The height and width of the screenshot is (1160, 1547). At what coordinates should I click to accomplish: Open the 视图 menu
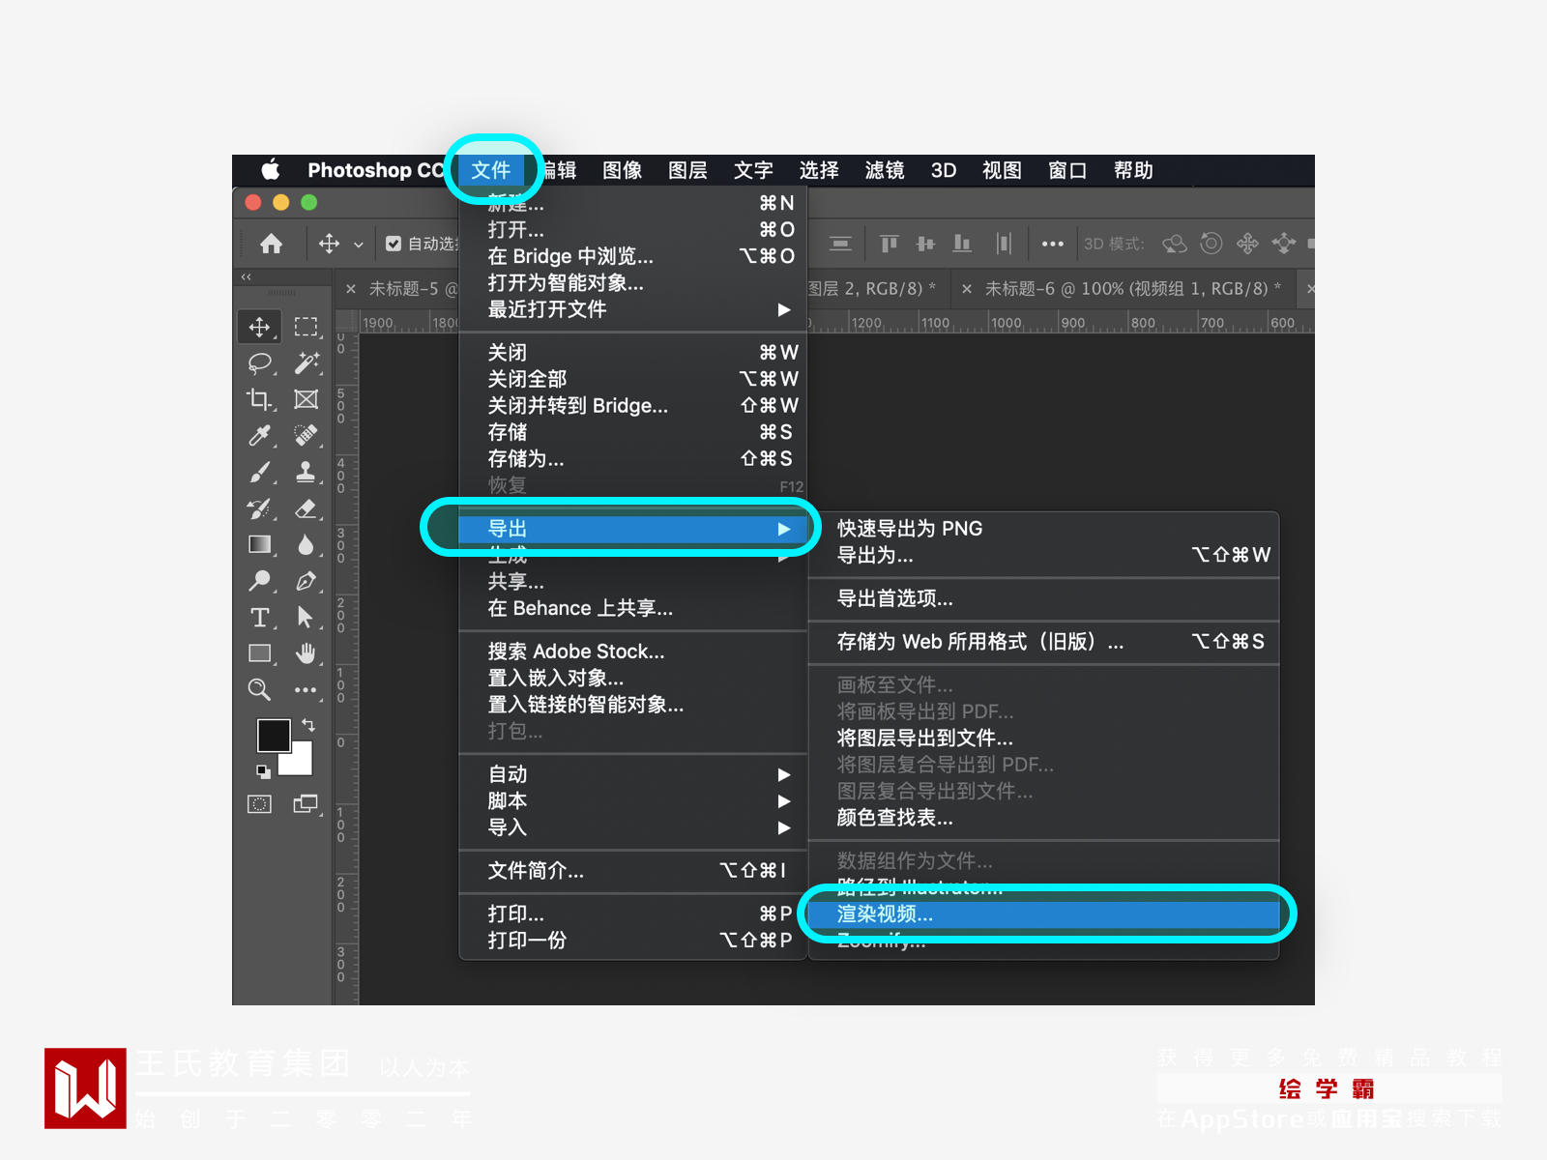1002,170
